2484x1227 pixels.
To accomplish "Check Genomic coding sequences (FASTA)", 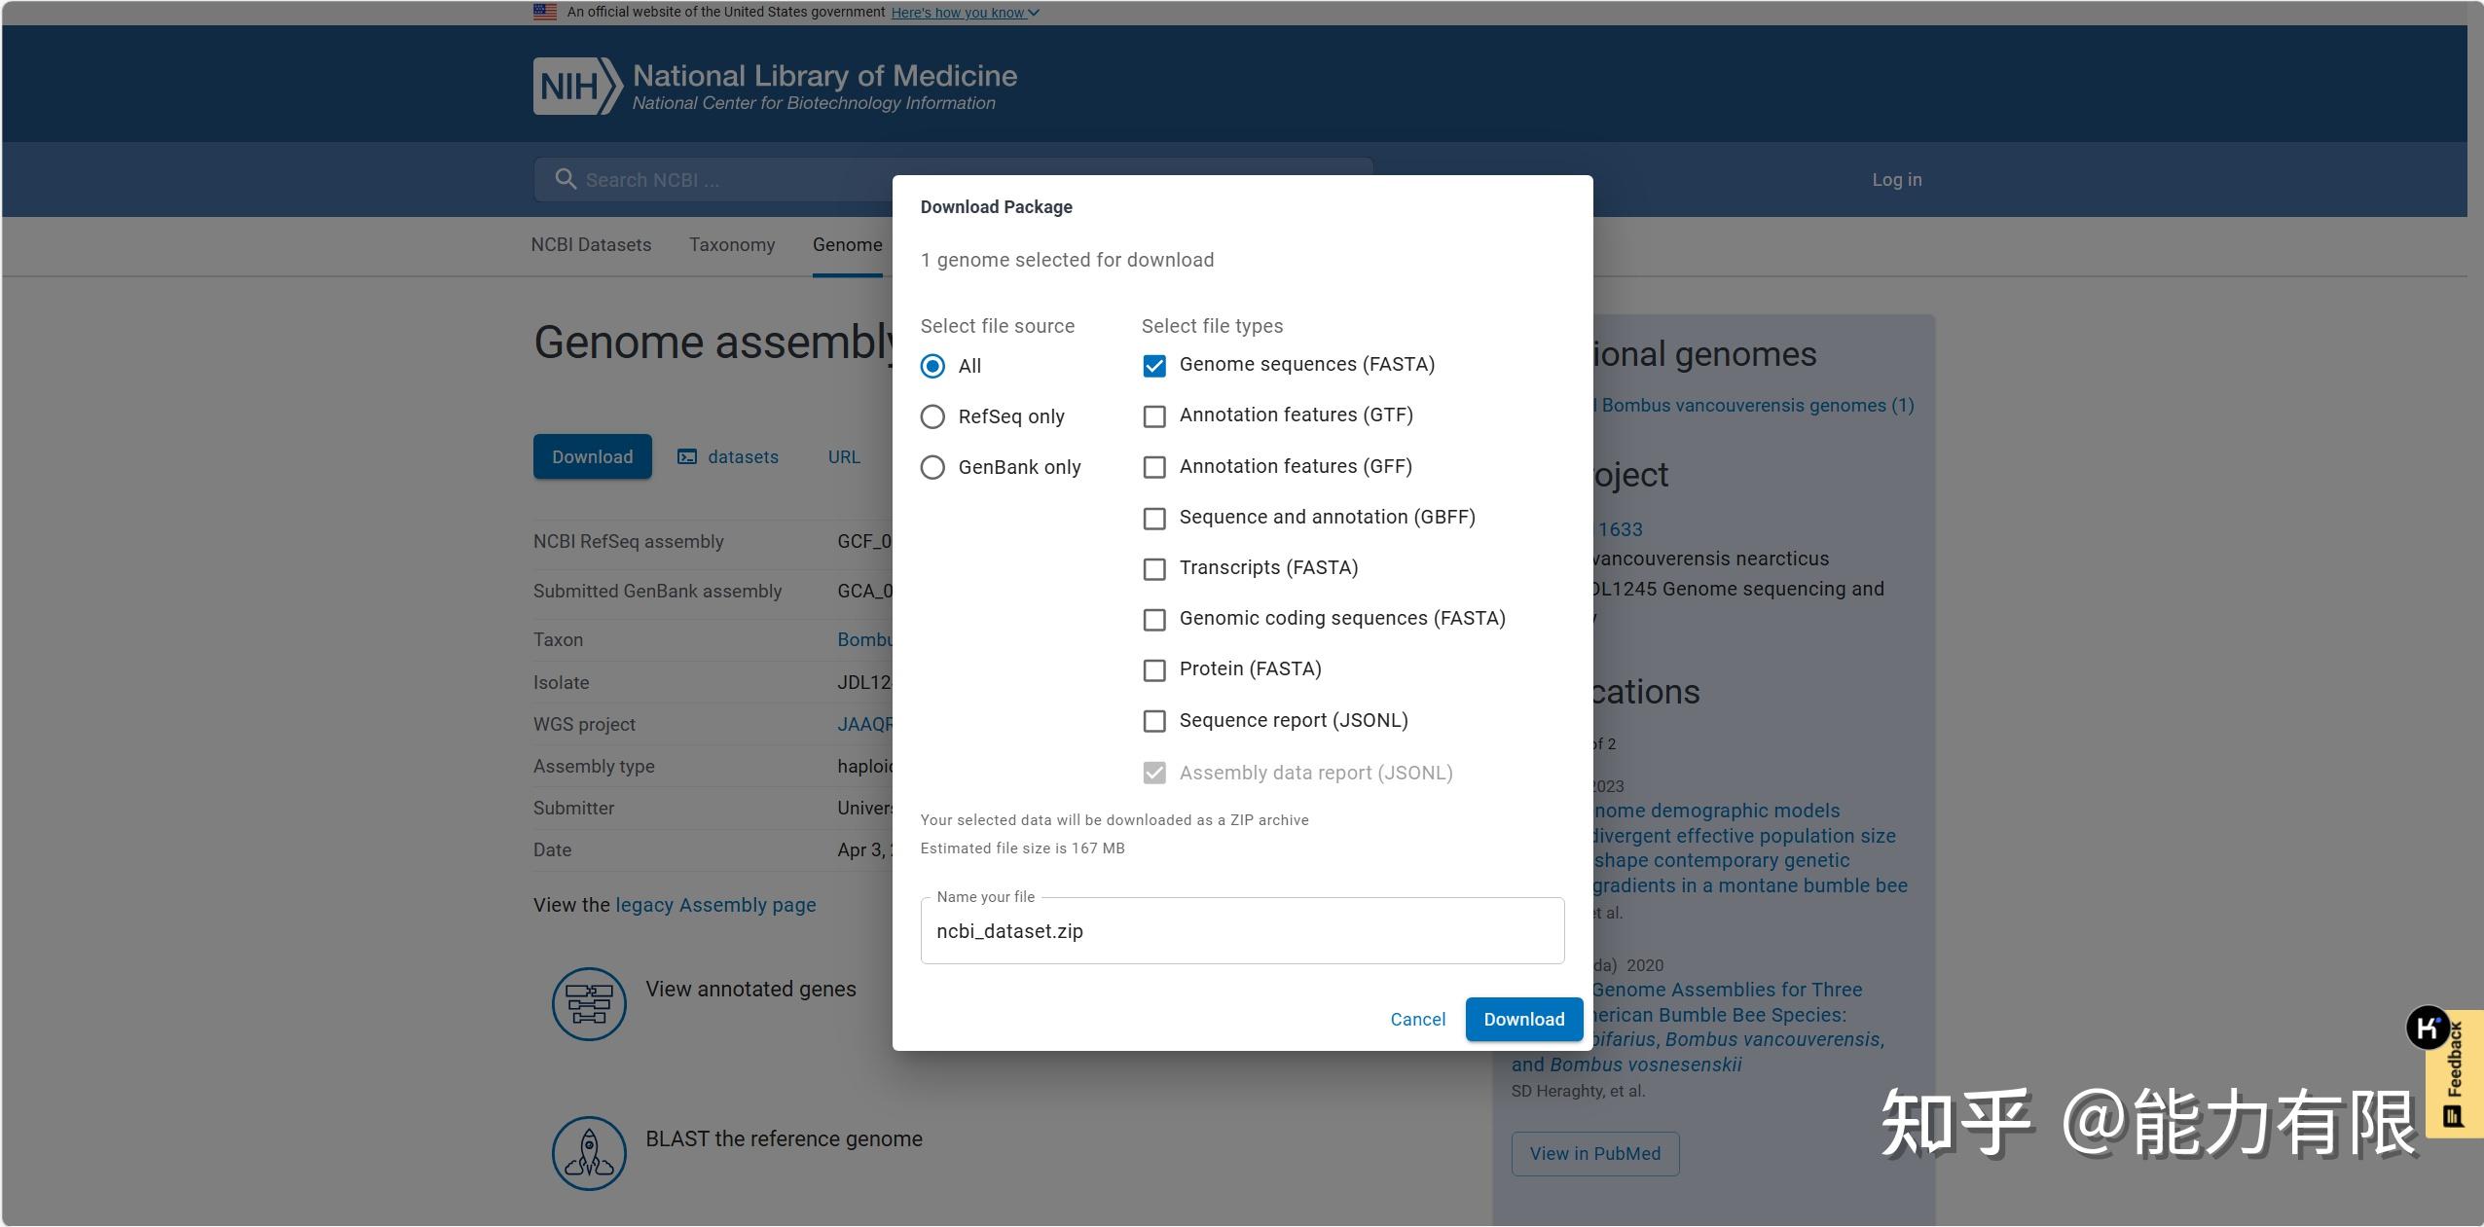I will click(x=1154, y=620).
